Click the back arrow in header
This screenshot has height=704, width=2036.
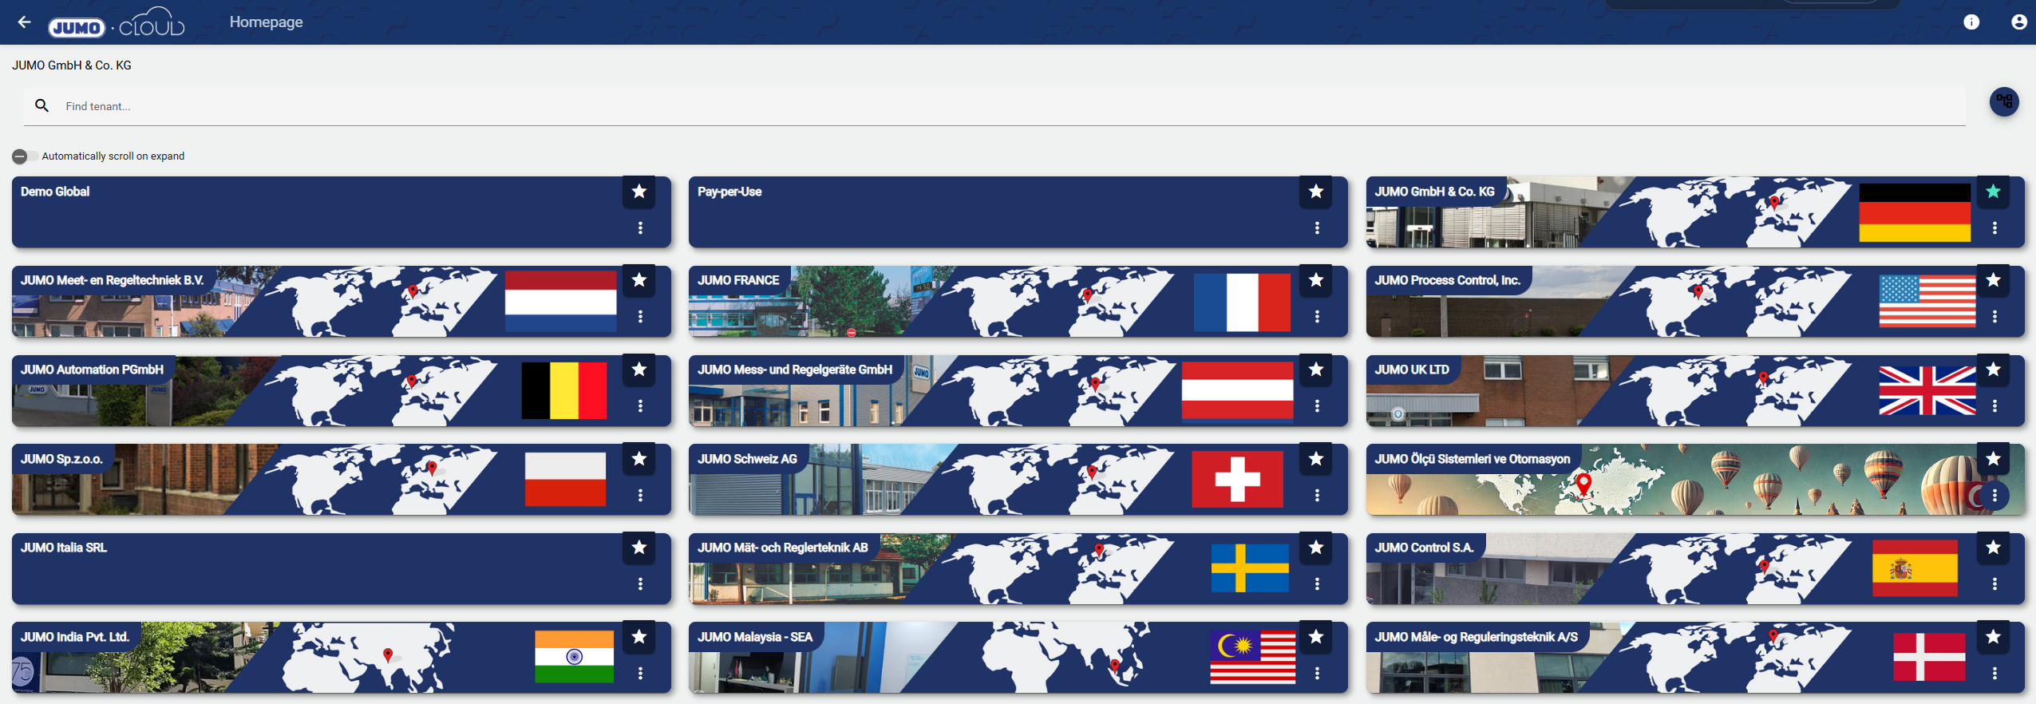point(25,22)
